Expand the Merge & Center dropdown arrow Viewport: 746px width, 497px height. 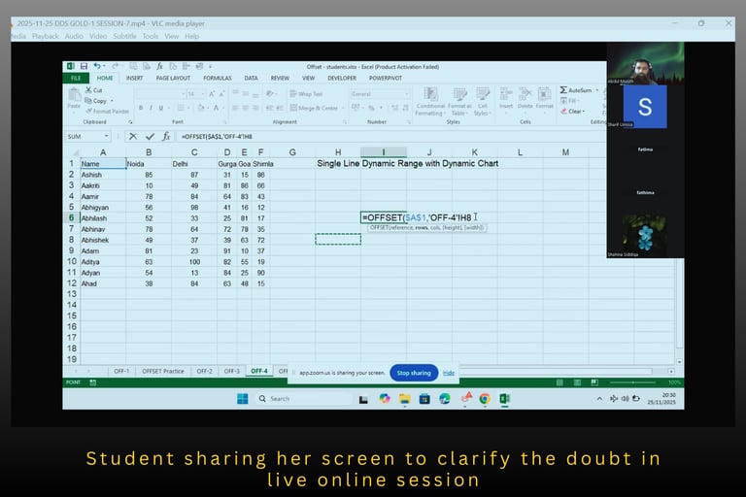click(343, 108)
